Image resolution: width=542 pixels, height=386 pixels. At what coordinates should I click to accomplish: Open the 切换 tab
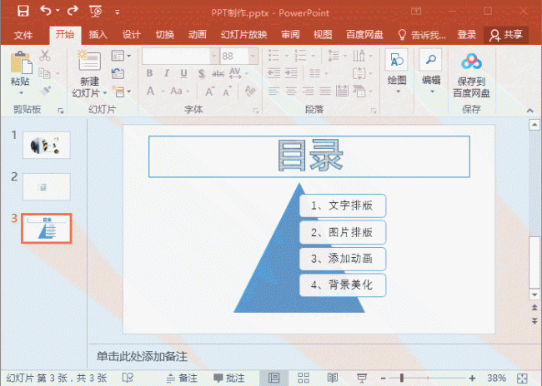point(164,34)
